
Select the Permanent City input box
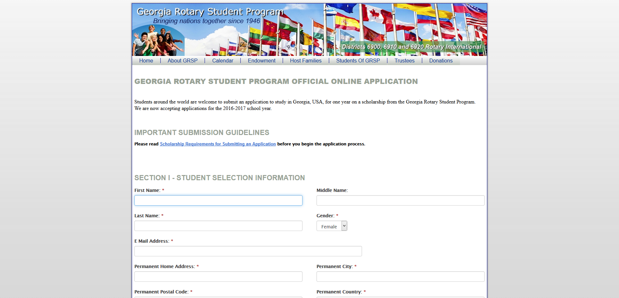pos(400,276)
